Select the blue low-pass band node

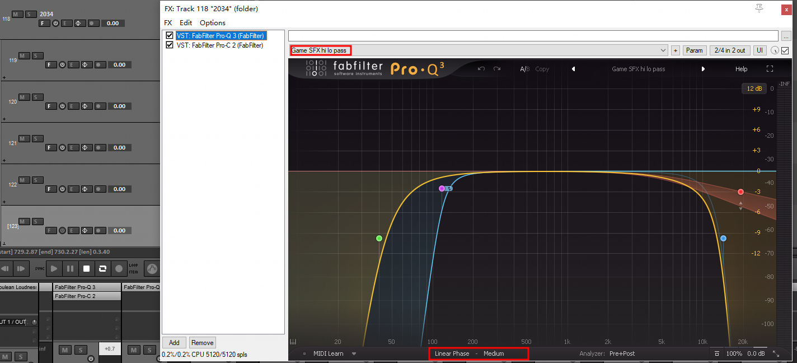pyautogui.click(x=723, y=239)
